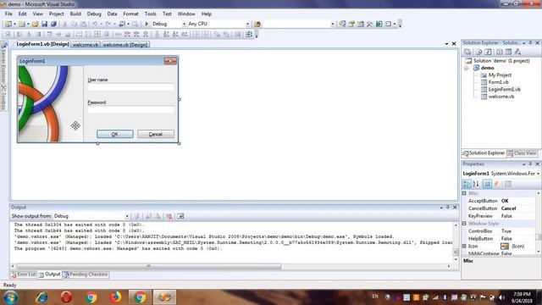Screen dimensions: 542x305
Task: Click the Open File folder icon
Action: pos(35,24)
